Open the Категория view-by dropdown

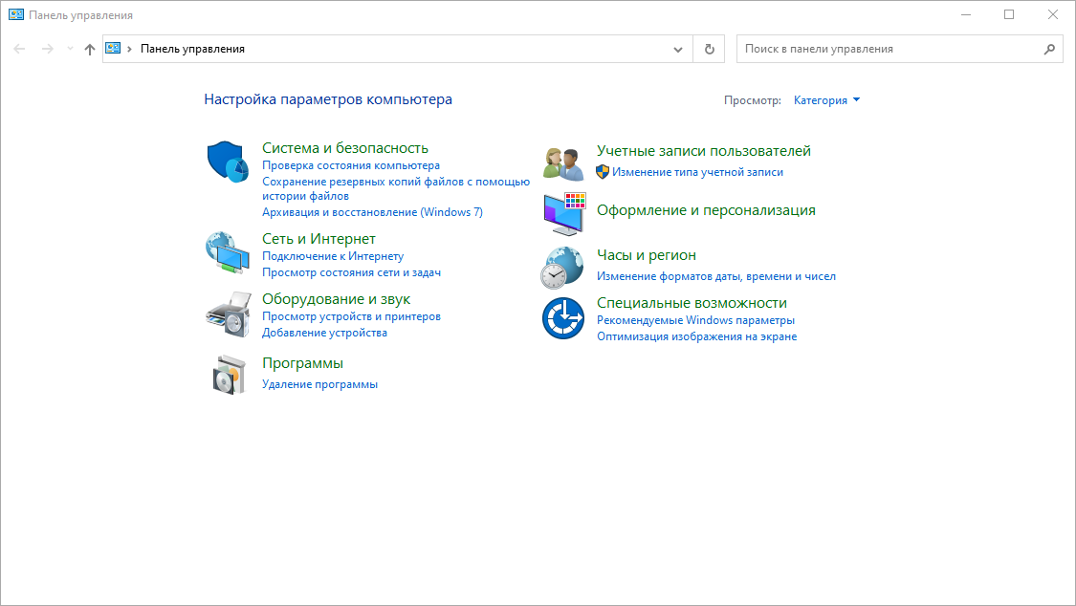(x=827, y=100)
